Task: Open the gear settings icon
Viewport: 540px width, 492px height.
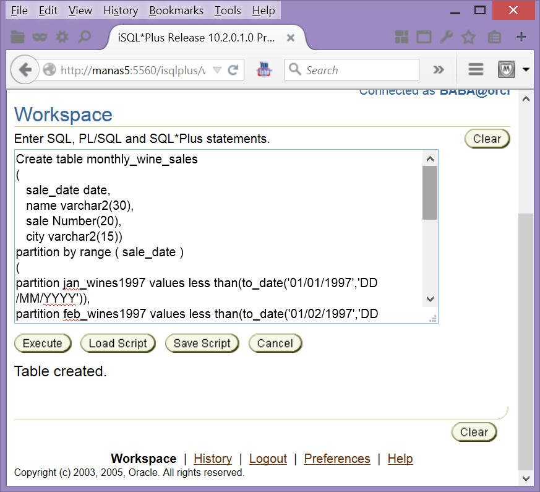Action: pos(62,37)
